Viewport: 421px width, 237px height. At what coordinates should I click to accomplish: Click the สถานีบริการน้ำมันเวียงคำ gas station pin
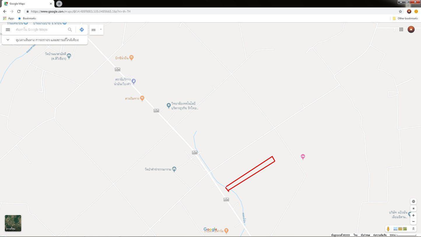click(134, 81)
